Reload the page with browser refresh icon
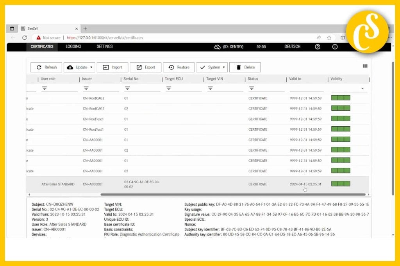The height and width of the screenshot is (266, 400). point(25,38)
